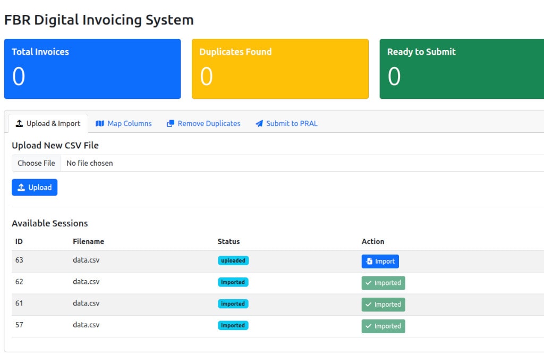Open the Remove Duplicates tab
The height and width of the screenshot is (363, 544).
pos(203,123)
